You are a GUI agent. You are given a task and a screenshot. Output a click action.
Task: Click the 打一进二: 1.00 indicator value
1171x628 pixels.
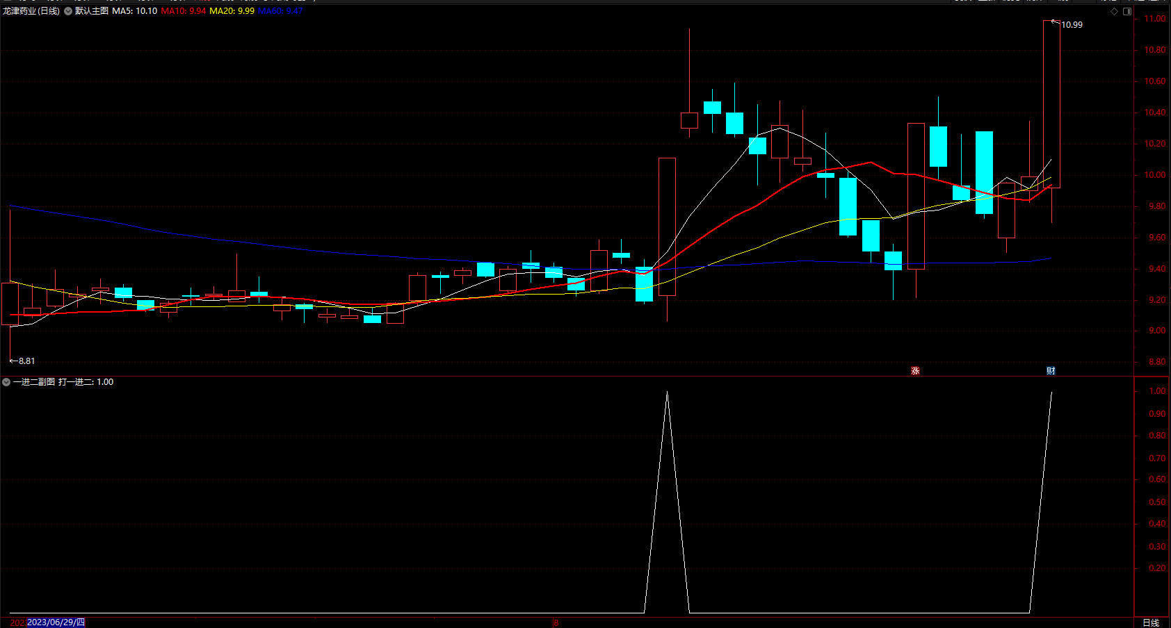tap(86, 382)
